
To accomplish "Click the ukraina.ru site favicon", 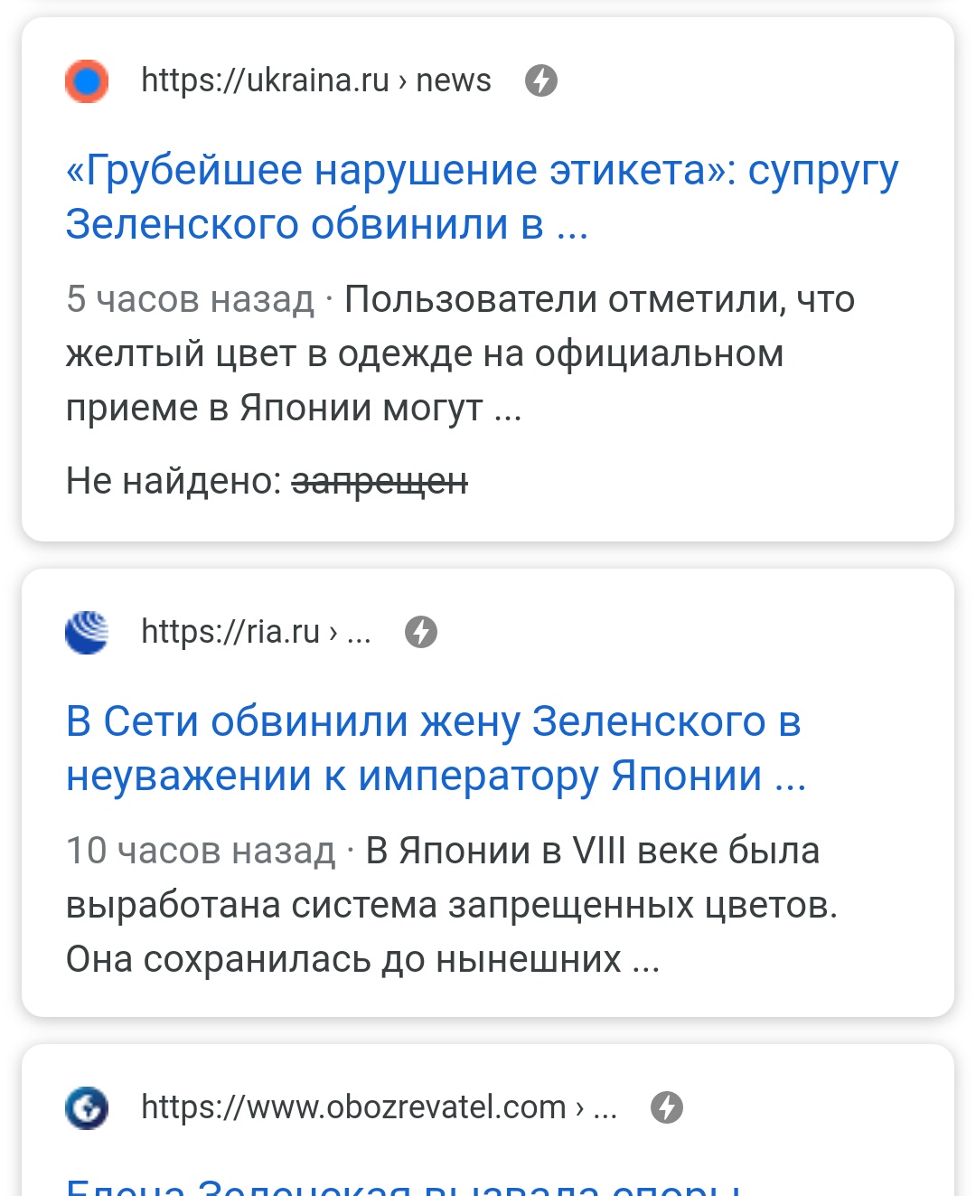I will (87, 81).
